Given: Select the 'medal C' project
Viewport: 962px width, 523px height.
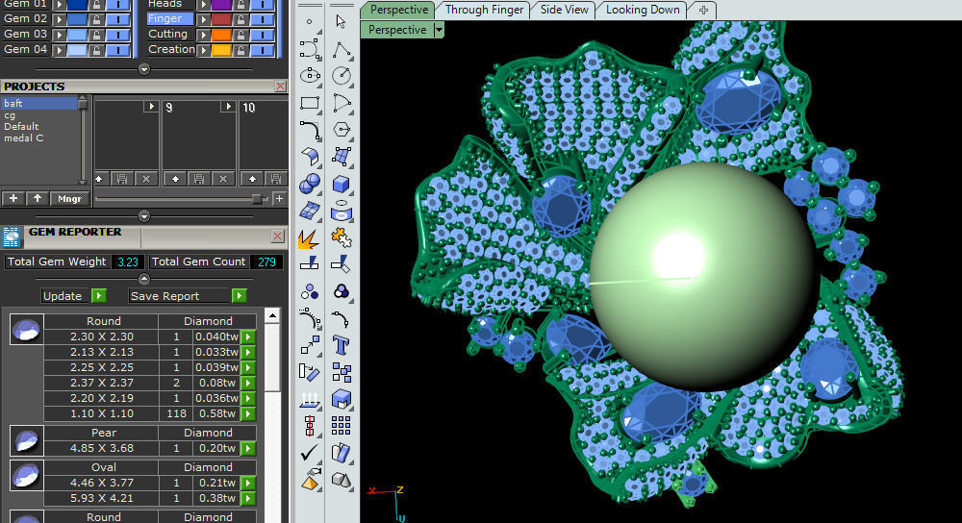Looking at the screenshot, I should coord(23,138).
